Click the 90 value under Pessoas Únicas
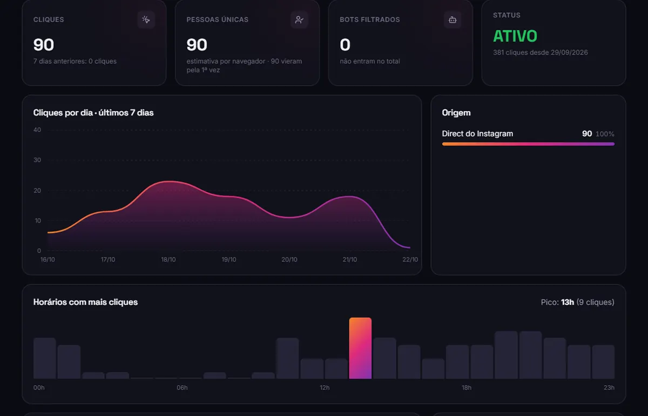 [197, 44]
